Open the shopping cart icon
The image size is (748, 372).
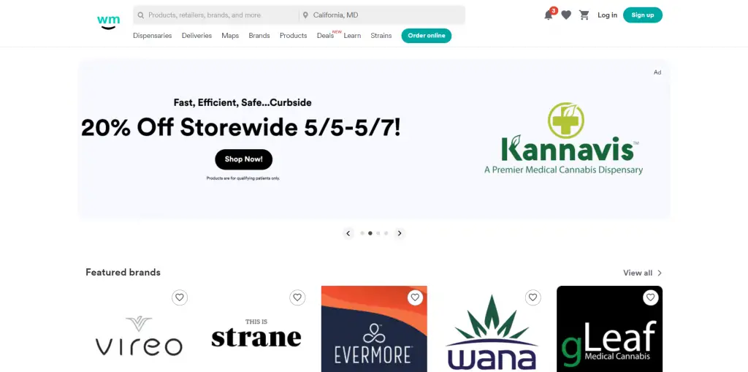584,15
